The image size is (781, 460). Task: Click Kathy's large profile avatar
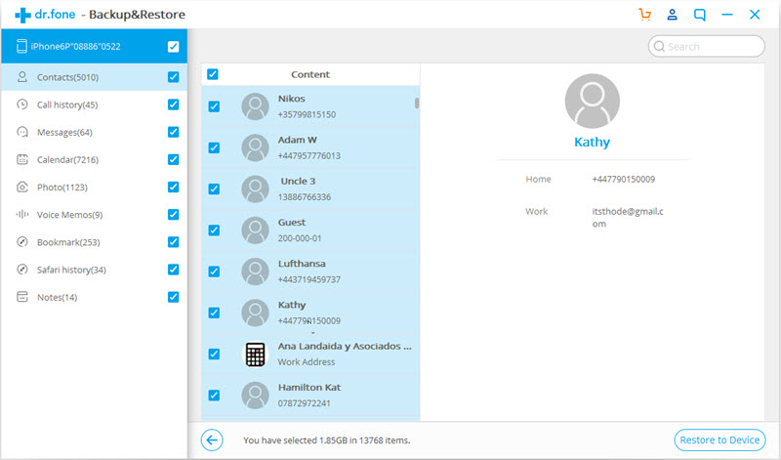(592, 101)
